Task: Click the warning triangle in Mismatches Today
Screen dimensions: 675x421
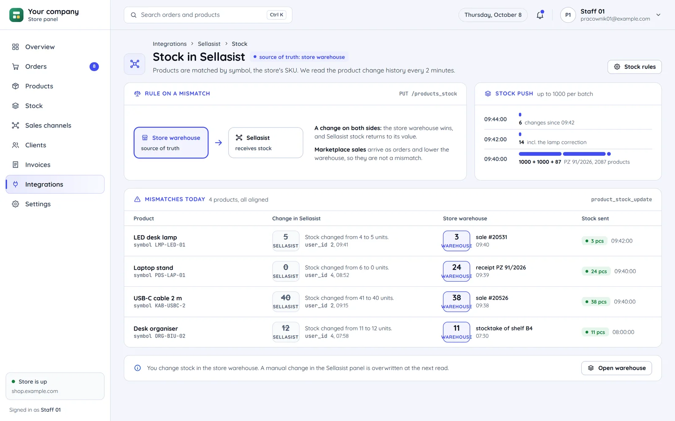Action: [x=137, y=199]
